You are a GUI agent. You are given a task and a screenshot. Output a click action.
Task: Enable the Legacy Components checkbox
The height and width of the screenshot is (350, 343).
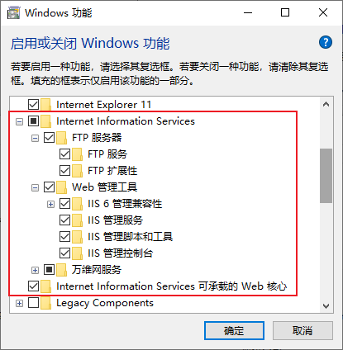pyautogui.click(x=33, y=303)
